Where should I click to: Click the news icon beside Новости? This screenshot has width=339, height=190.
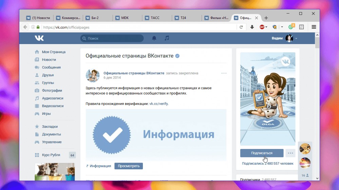coord(37,60)
